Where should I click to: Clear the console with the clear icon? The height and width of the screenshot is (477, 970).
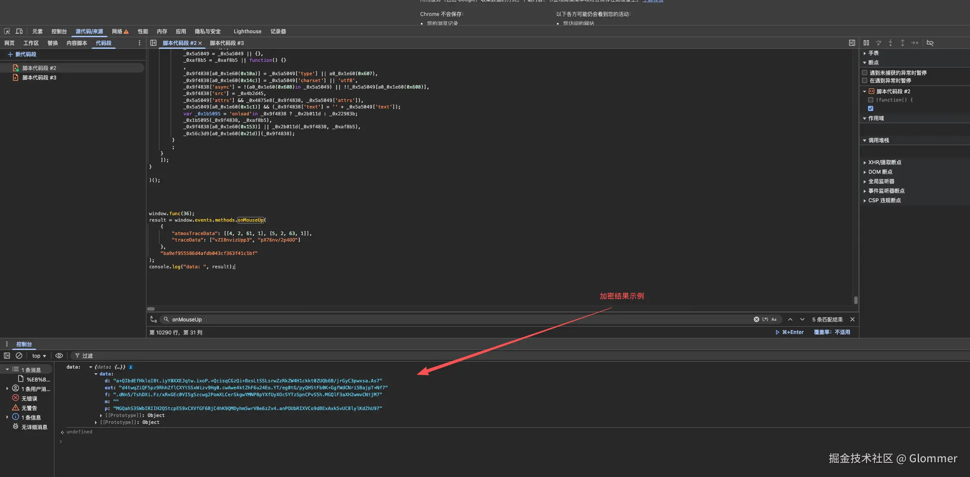tap(19, 356)
